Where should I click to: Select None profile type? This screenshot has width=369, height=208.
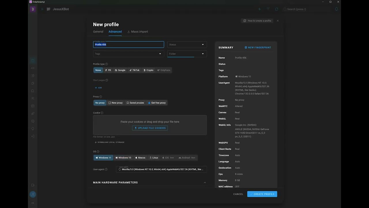click(x=98, y=70)
